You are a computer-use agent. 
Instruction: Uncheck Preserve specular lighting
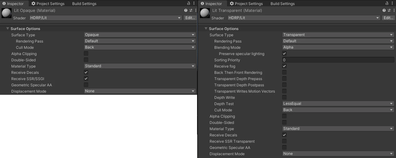[284, 54]
